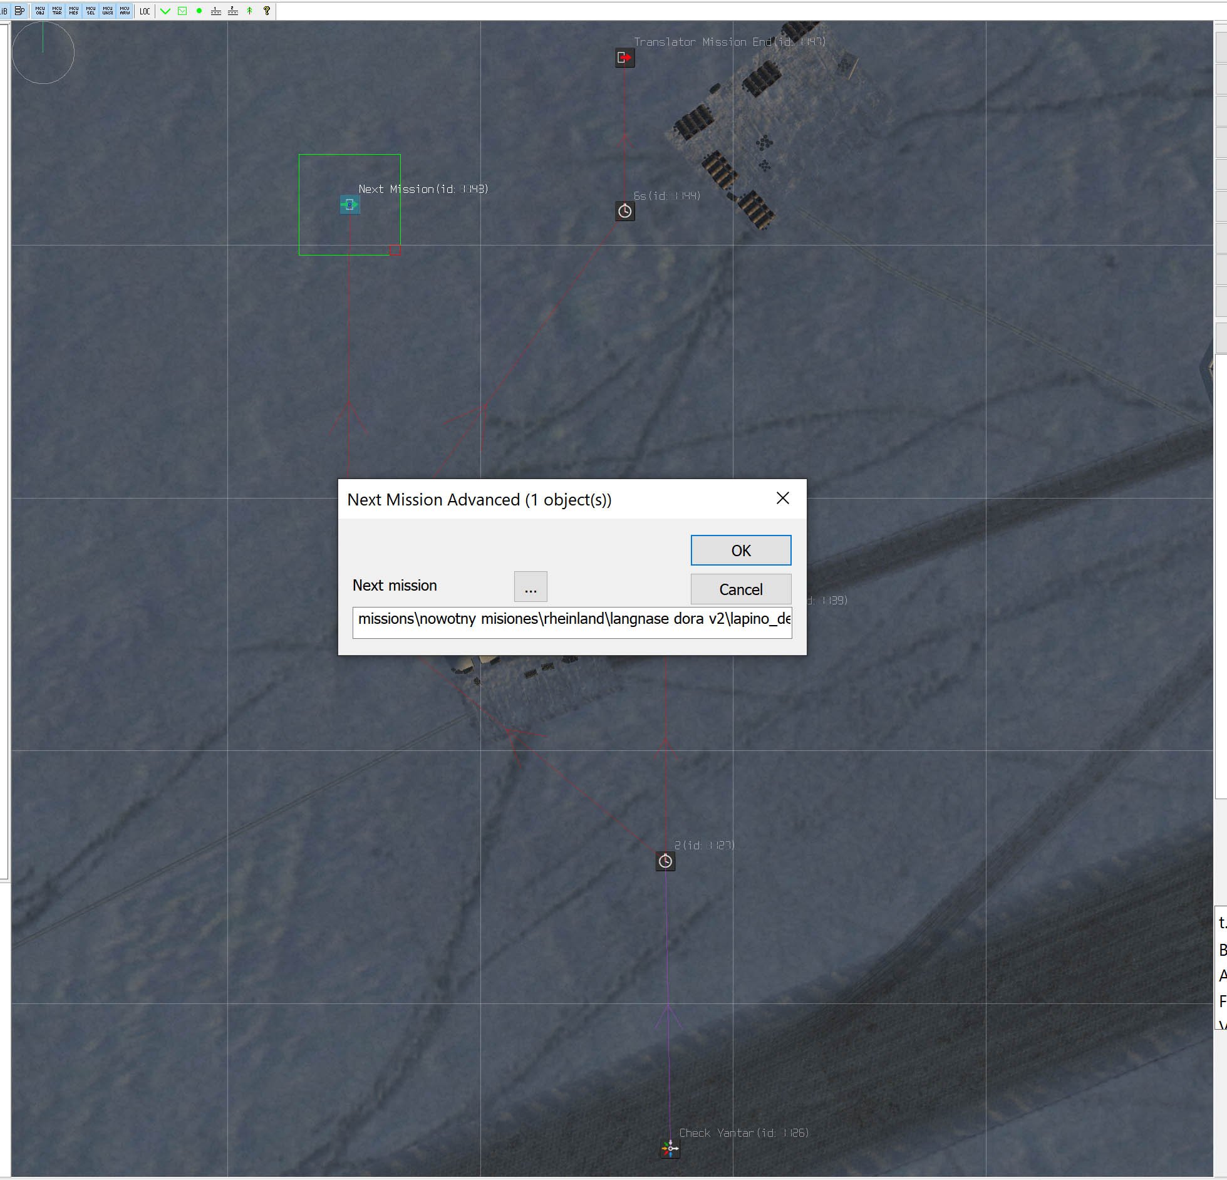Click the MCU ARW arrows icon
The height and width of the screenshot is (1180, 1227).
click(125, 11)
